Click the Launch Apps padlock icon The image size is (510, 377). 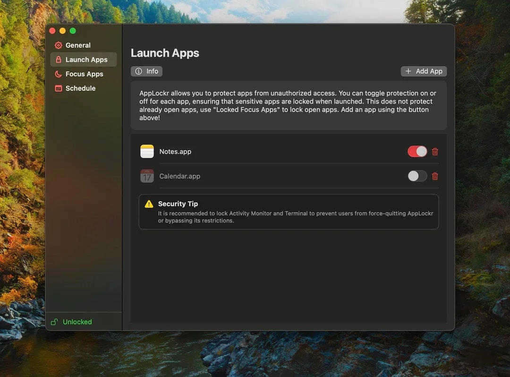pyautogui.click(x=59, y=60)
